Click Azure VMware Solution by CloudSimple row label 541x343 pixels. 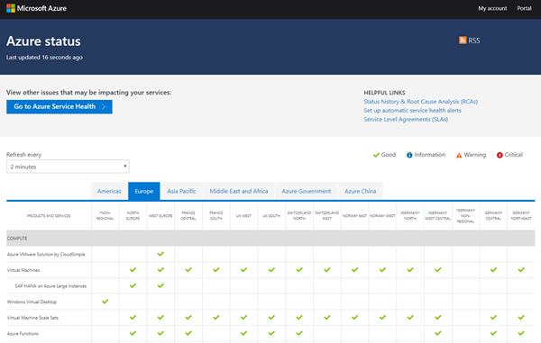(x=46, y=254)
